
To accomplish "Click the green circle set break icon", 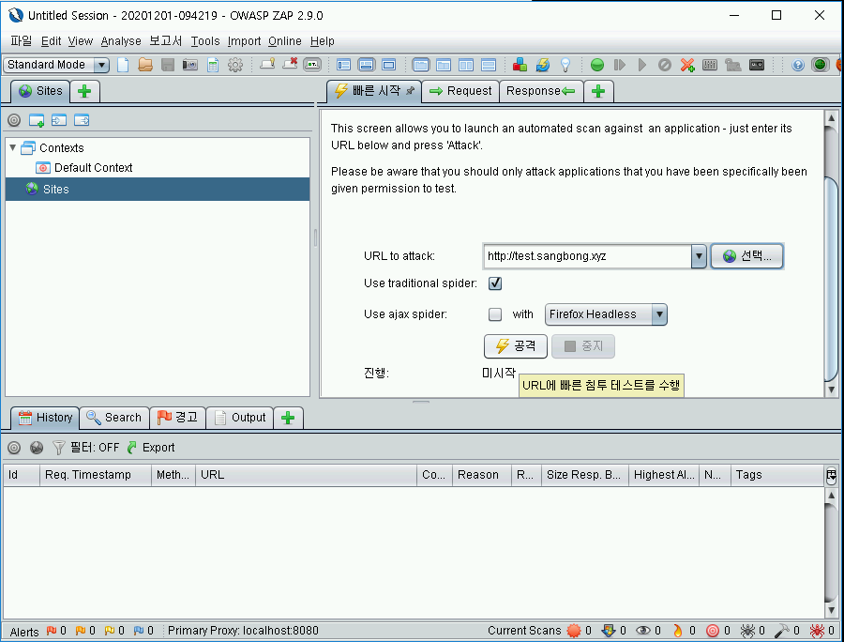I will [597, 65].
